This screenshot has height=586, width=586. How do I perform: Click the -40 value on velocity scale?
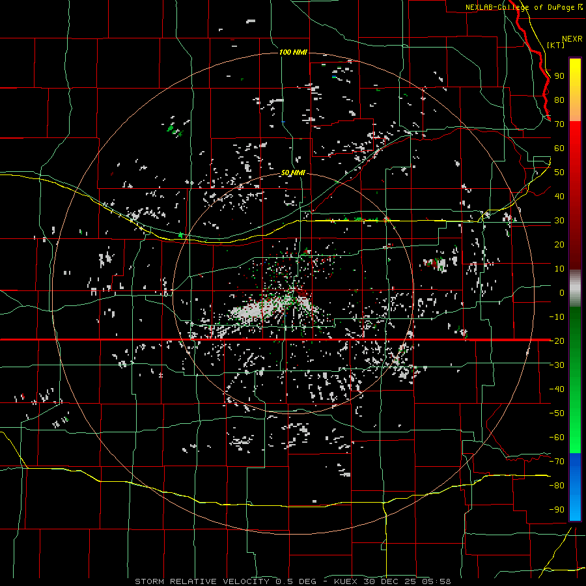click(557, 389)
